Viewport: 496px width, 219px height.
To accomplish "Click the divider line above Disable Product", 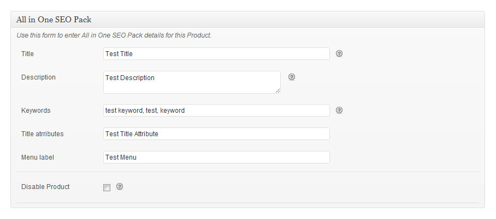I will 247,172.
